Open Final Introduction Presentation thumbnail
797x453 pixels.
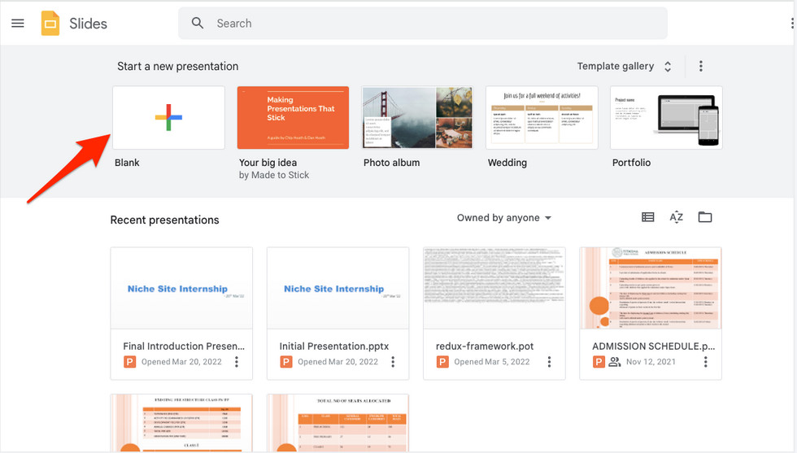pyautogui.click(x=181, y=288)
